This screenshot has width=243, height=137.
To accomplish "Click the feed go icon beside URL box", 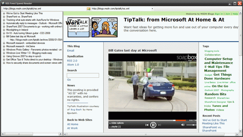I will (x=88, y=9).
